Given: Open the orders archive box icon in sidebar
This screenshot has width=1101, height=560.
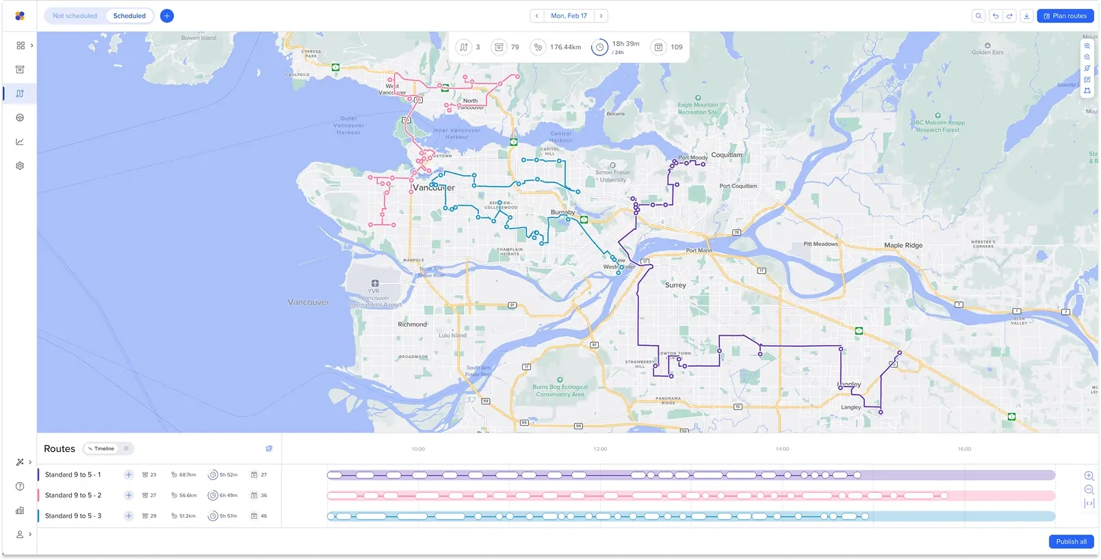Looking at the screenshot, I should pos(20,70).
